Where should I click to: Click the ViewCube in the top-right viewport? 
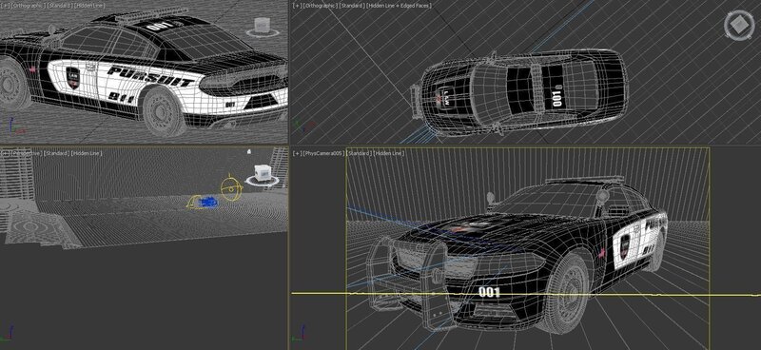739,26
